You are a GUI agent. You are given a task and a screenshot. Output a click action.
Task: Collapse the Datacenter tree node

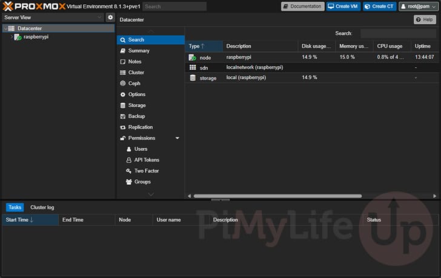pos(5,28)
